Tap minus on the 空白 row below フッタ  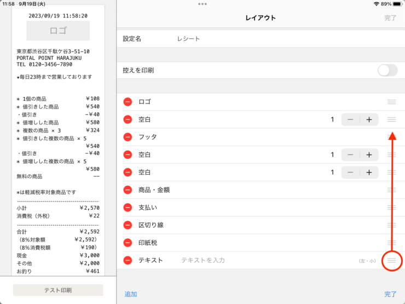coord(350,154)
